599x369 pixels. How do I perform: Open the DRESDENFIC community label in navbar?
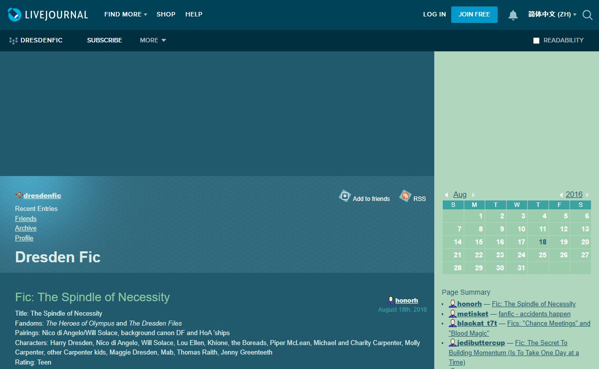pos(41,40)
